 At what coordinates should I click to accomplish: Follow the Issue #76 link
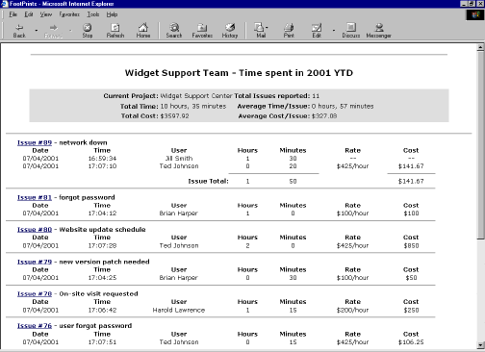35,326
